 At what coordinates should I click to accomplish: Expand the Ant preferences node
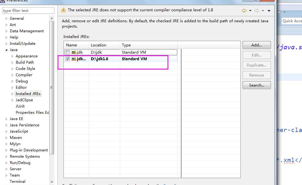[x=6, y=25]
